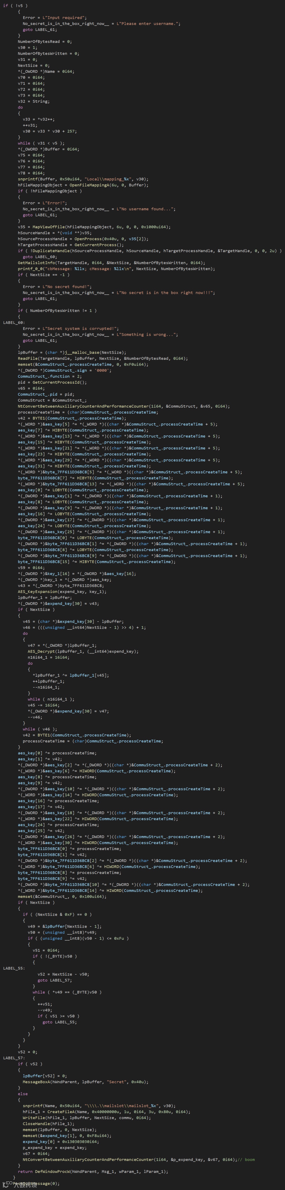Screen dimensions: 285x1190
Task: Click the line v30 = 1;
Action: coord(28,48)
